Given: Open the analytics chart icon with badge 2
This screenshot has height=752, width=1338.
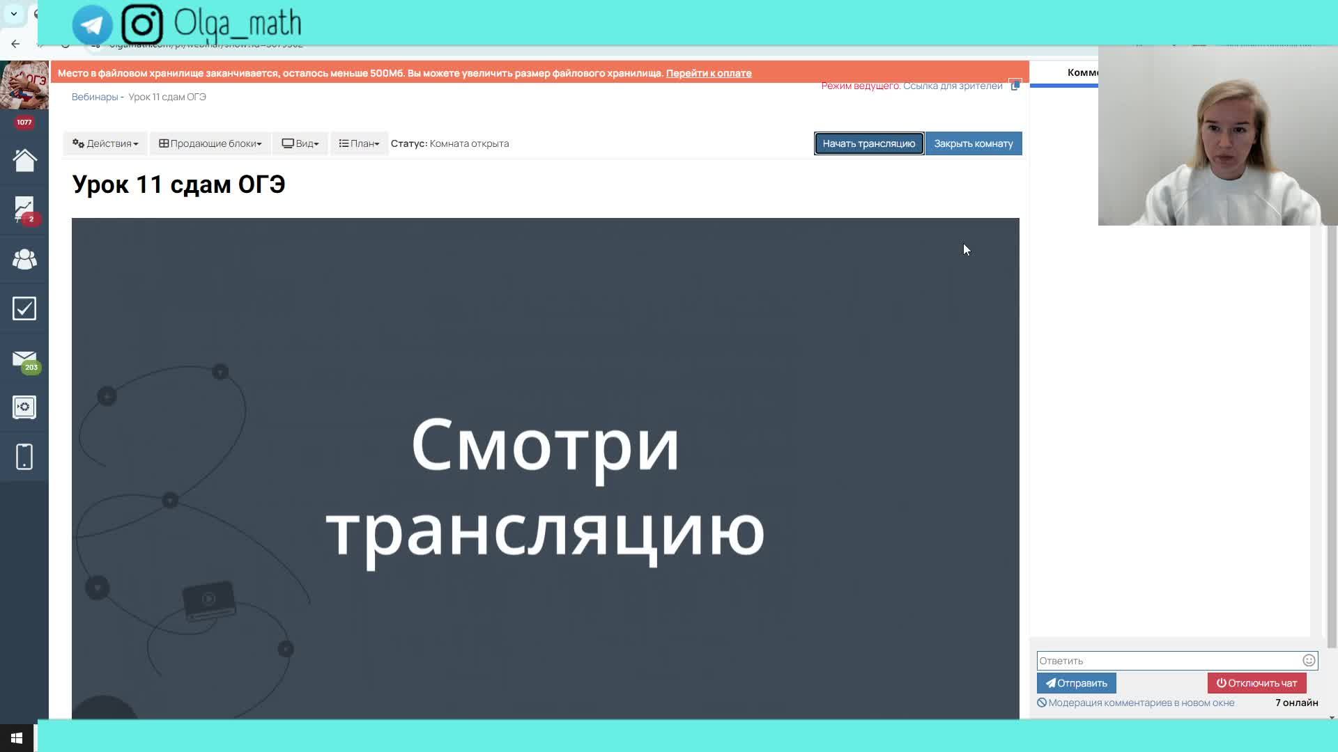Looking at the screenshot, I should 24,209.
